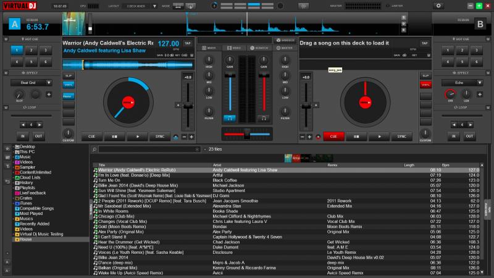Sort the track list by Bpm column
494x278 pixels.
point(445,165)
